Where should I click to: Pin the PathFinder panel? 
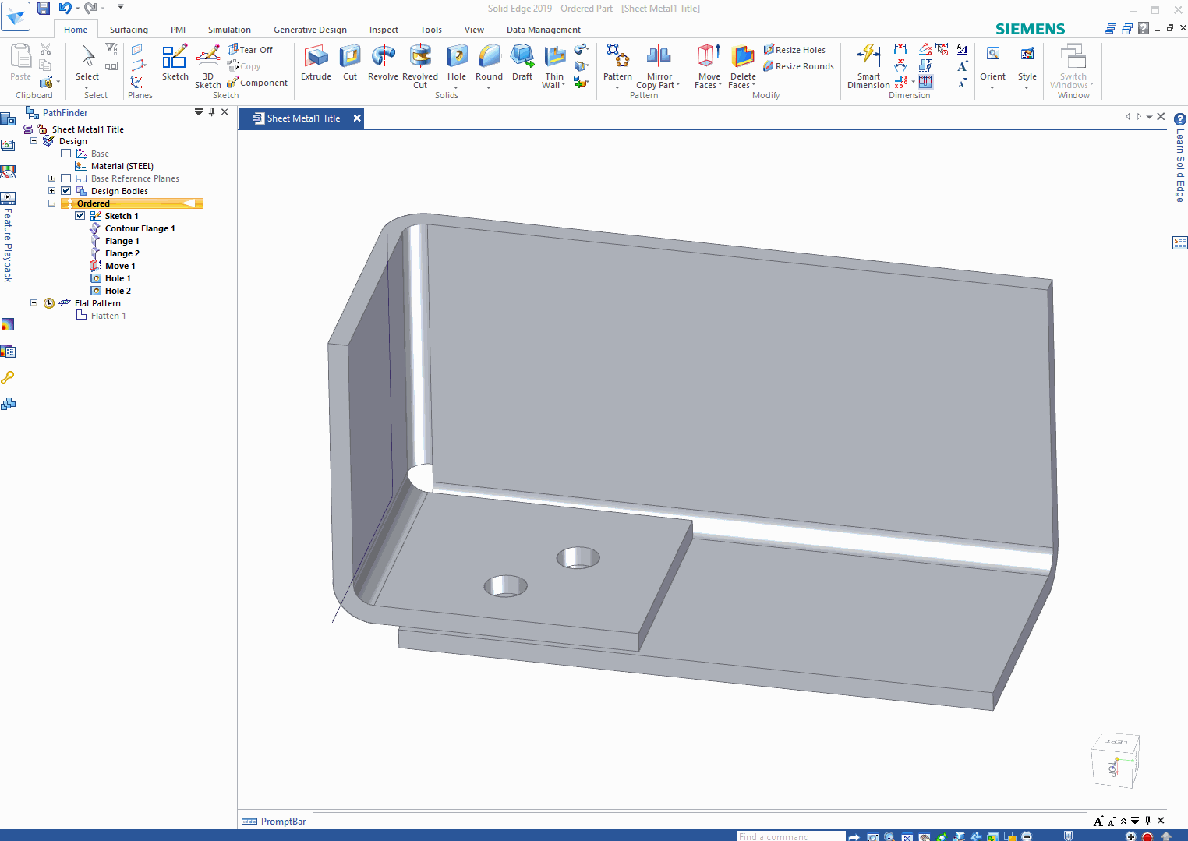(x=211, y=112)
